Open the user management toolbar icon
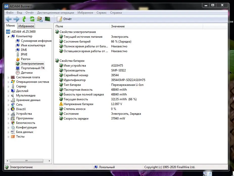Viewport: 234px width, 176px height. [40, 19]
